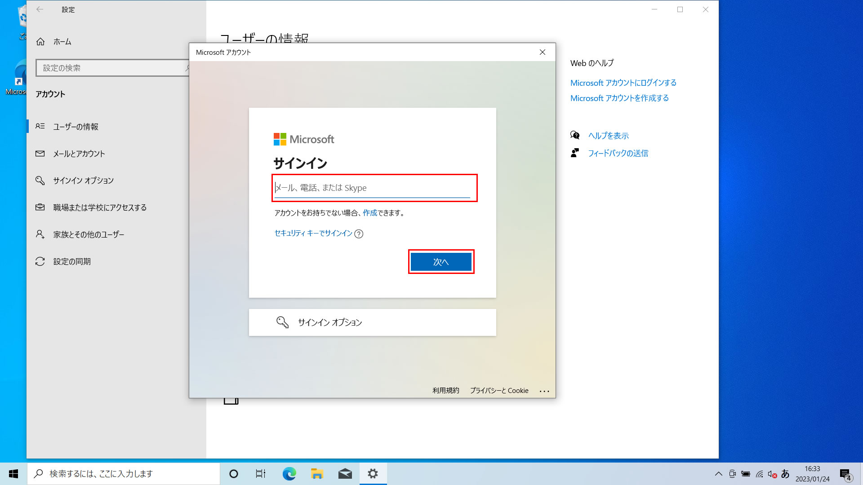Viewport: 863px width, 485px height.
Task: Click the battery tray icon
Action: pos(746,474)
